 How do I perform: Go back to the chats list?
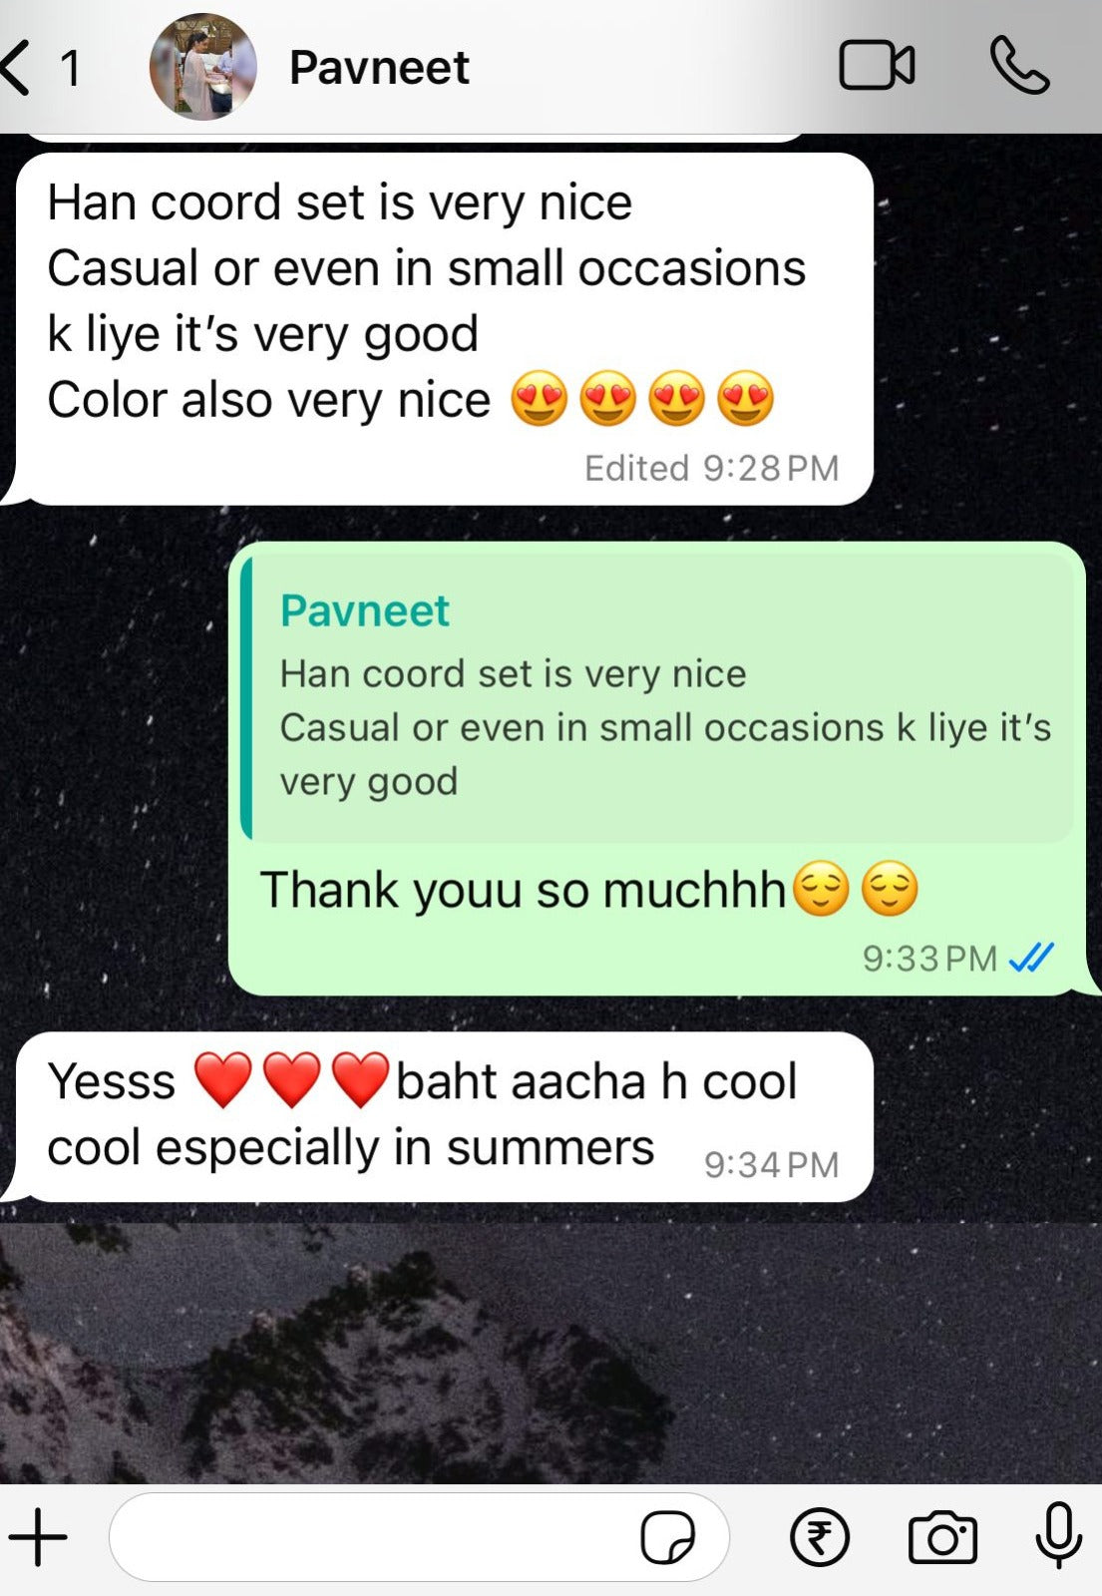[x=17, y=68]
